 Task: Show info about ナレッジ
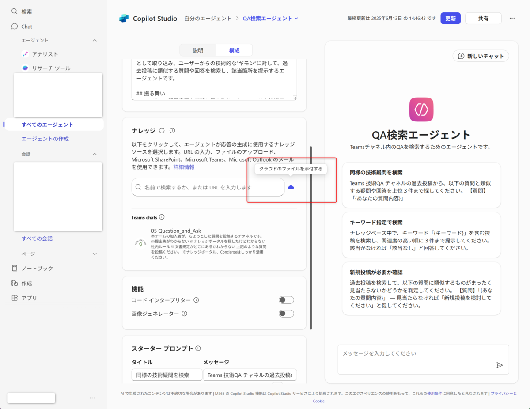(172, 130)
